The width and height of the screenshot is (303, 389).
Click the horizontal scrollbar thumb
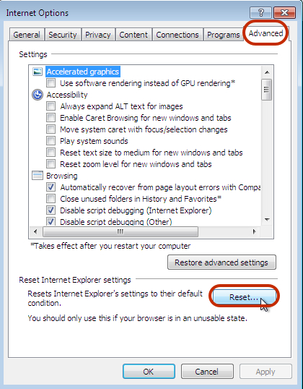120,231
